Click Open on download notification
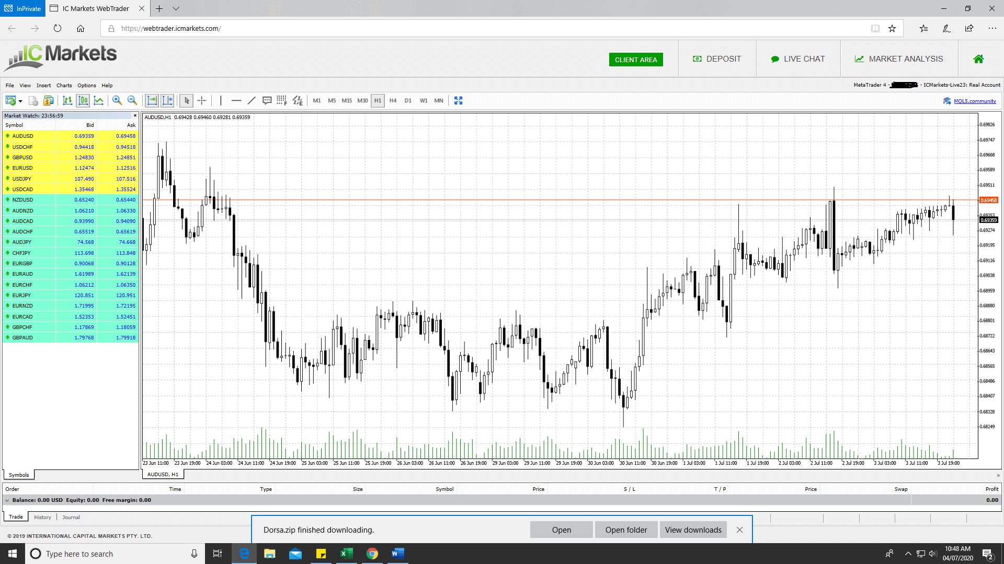Viewport: 1004px width, 564px height. pyautogui.click(x=562, y=530)
